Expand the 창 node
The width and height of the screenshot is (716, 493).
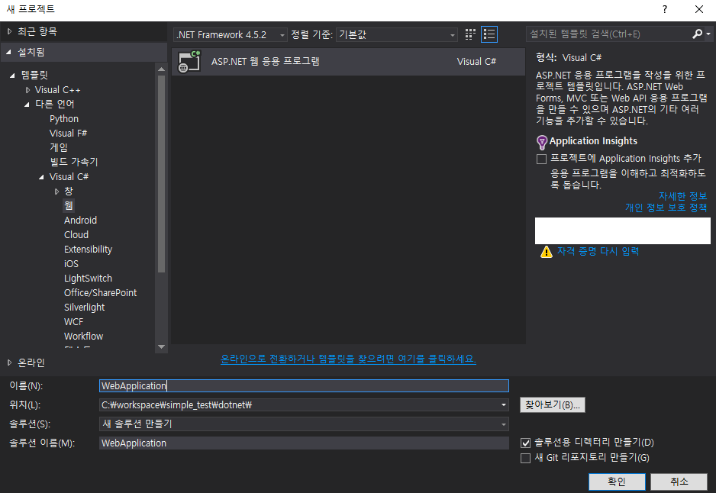click(x=56, y=192)
